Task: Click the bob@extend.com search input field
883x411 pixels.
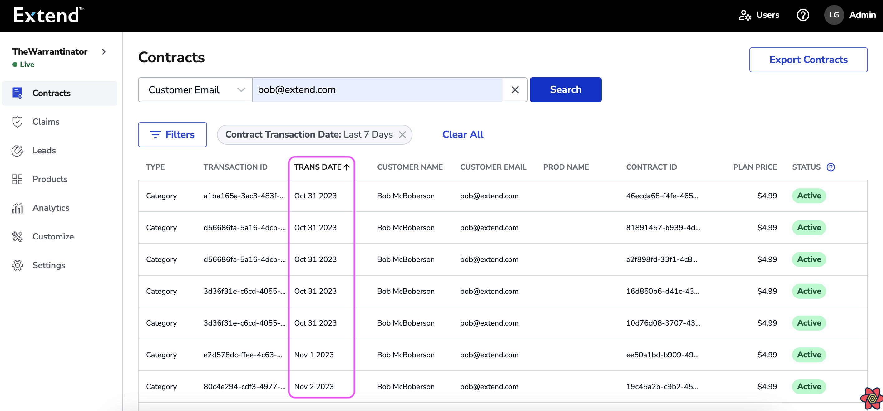Action: pyautogui.click(x=377, y=90)
